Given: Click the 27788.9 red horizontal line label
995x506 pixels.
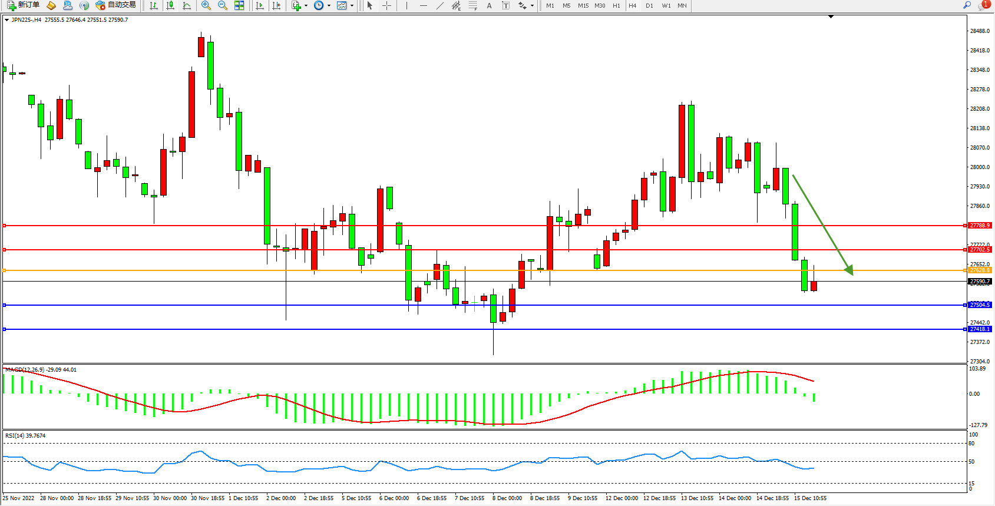Looking at the screenshot, I should pyautogui.click(x=980, y=226).
